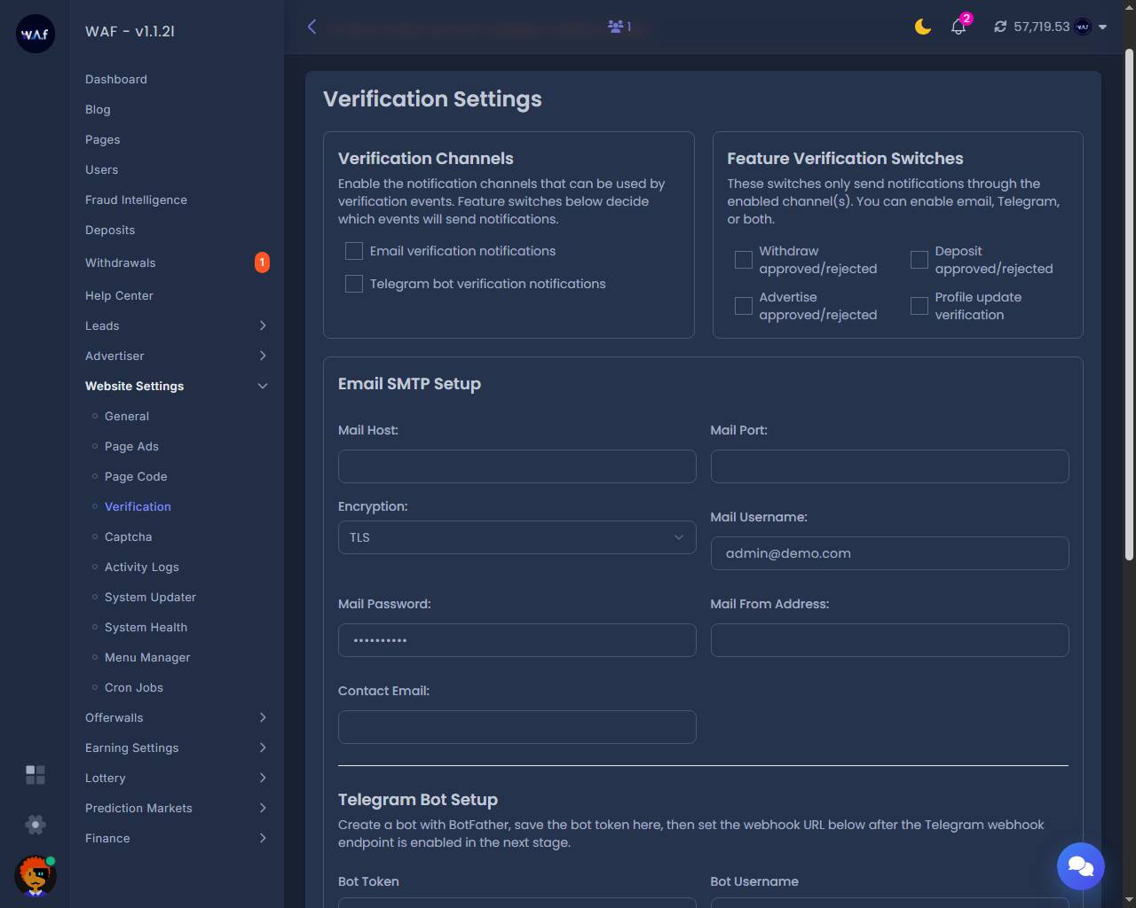The image size is (1136, 908).
Task: Open Users in the sidebar
Action: pos(101,169)
